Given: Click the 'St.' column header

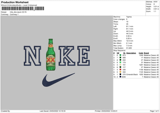Looking at the screenshot, I should [124, 53].
